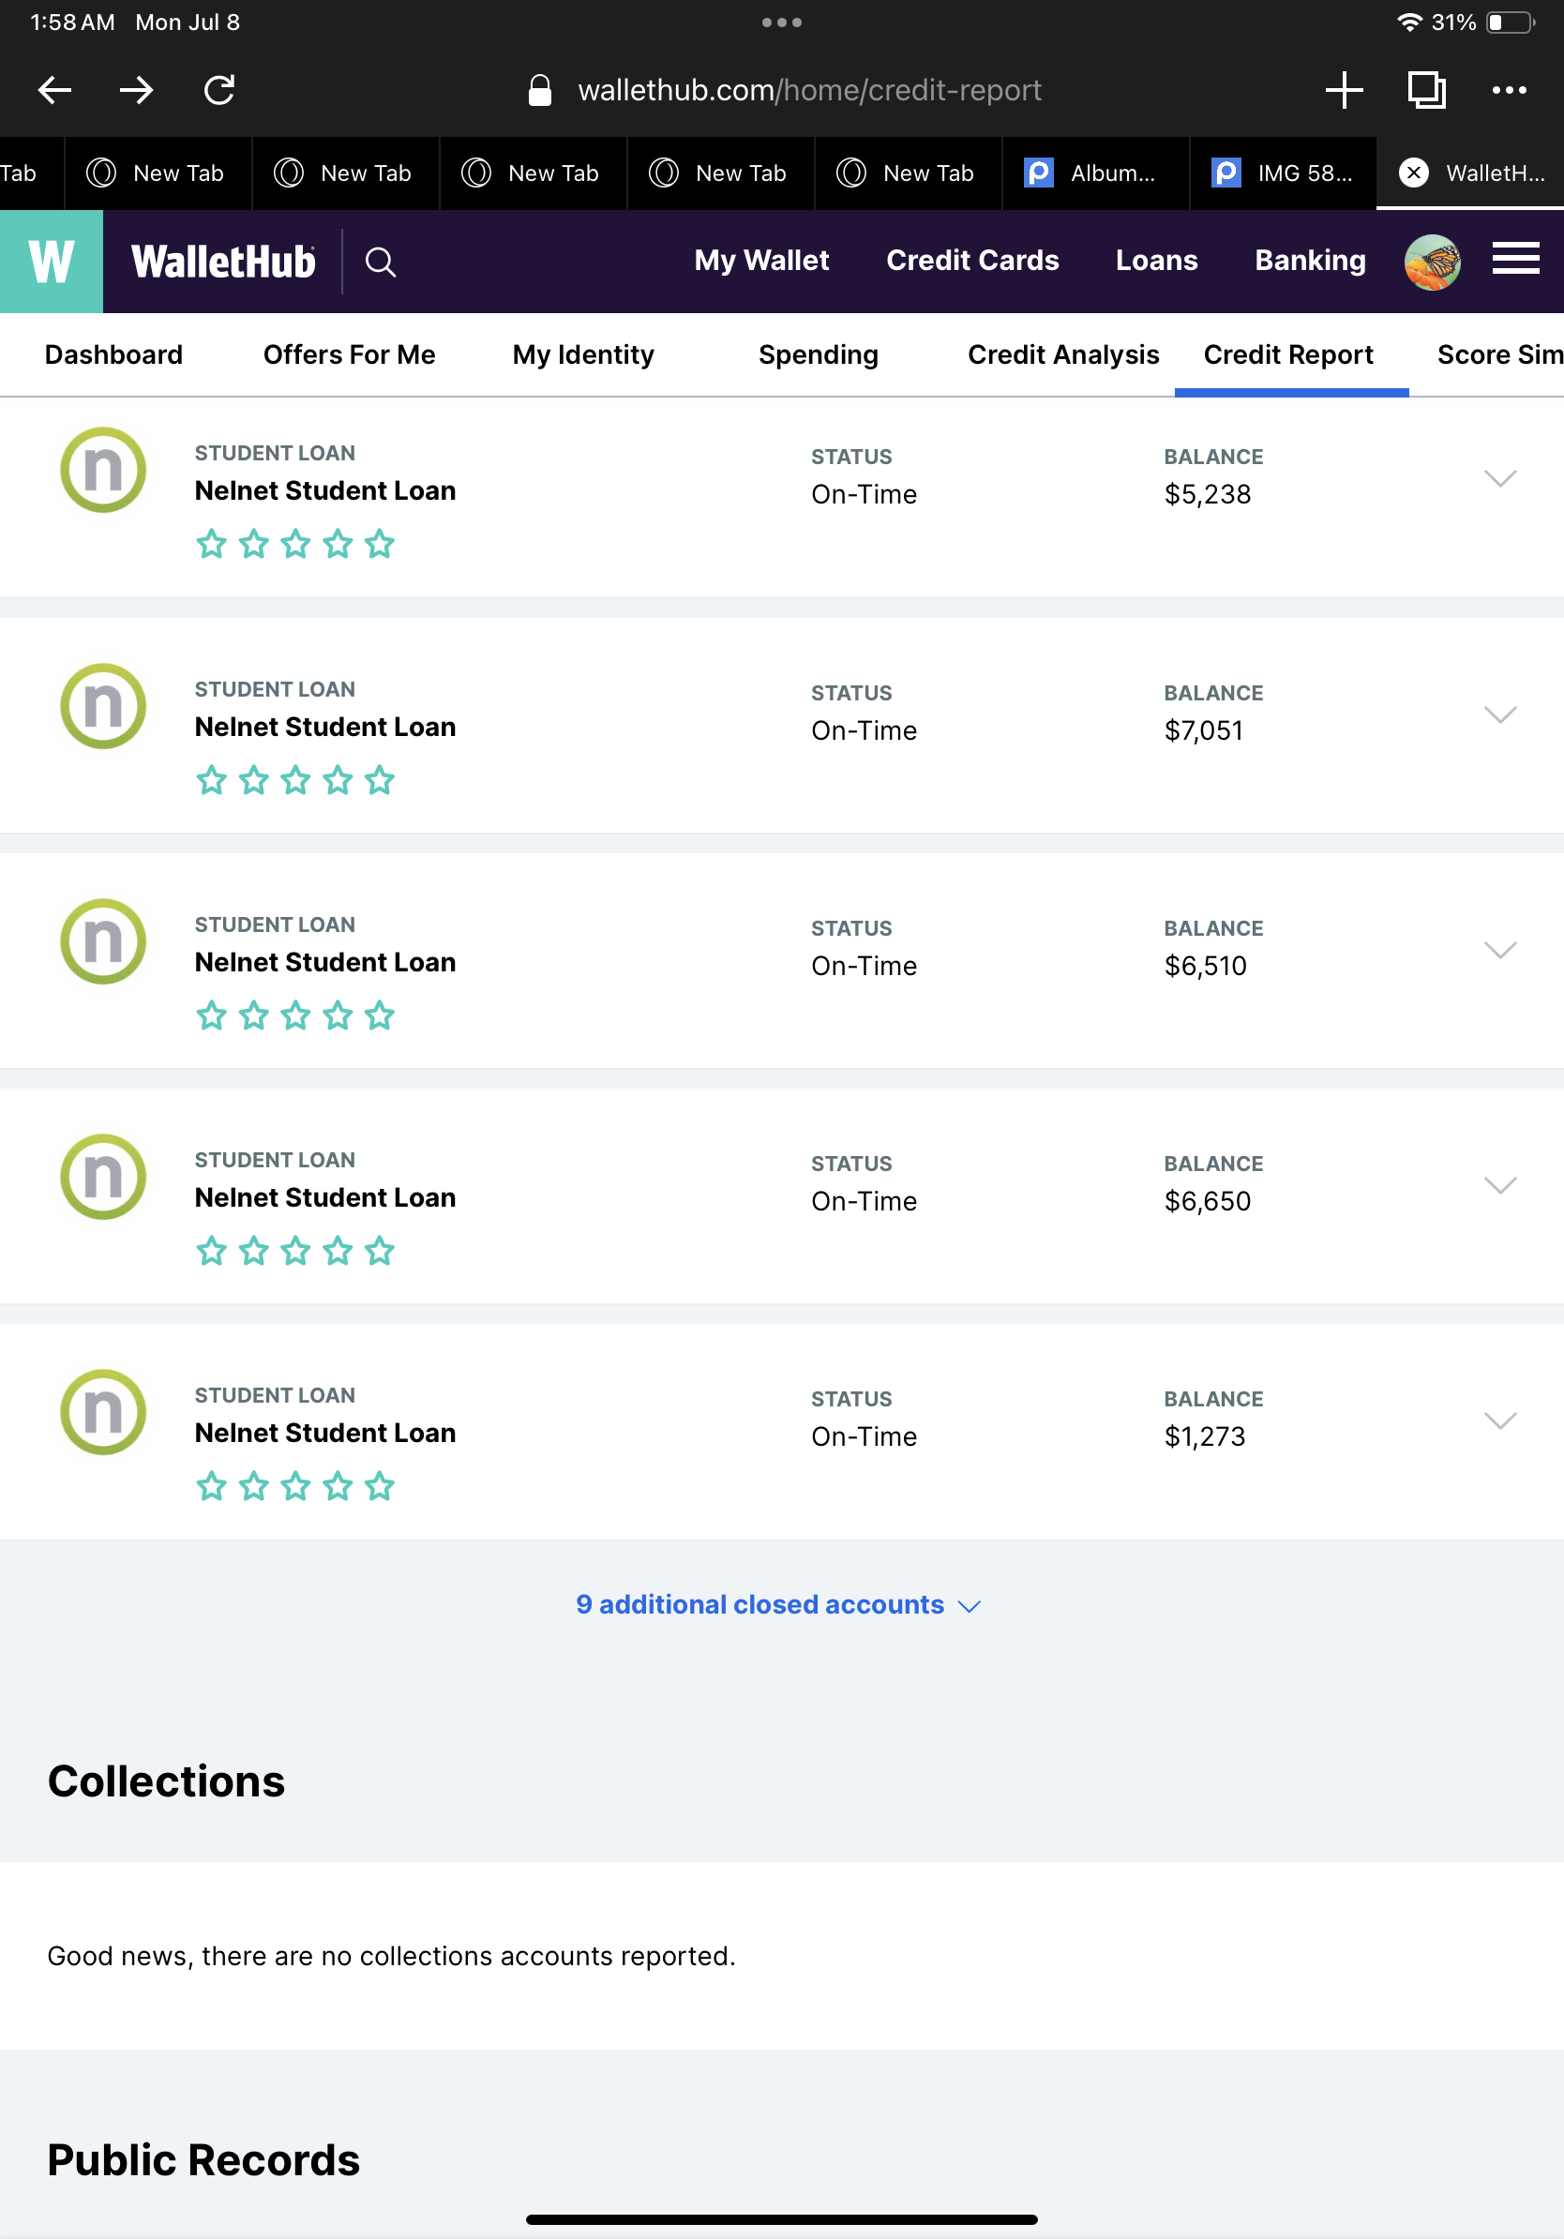This screenshot has height=2239, width=1564.
Task: Open the Credit Analysis tab
Action: tap(1062, 355)
